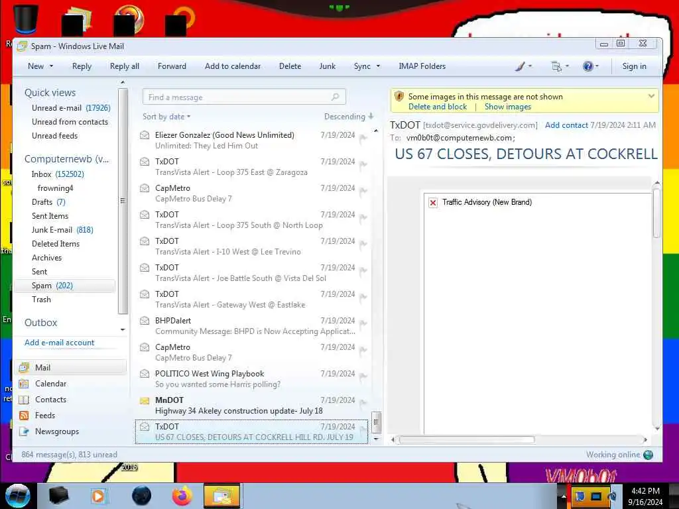Viewport: 679px width, 509px height.
Task: Open IMAP Folders
Action: (x=422, y=66)
